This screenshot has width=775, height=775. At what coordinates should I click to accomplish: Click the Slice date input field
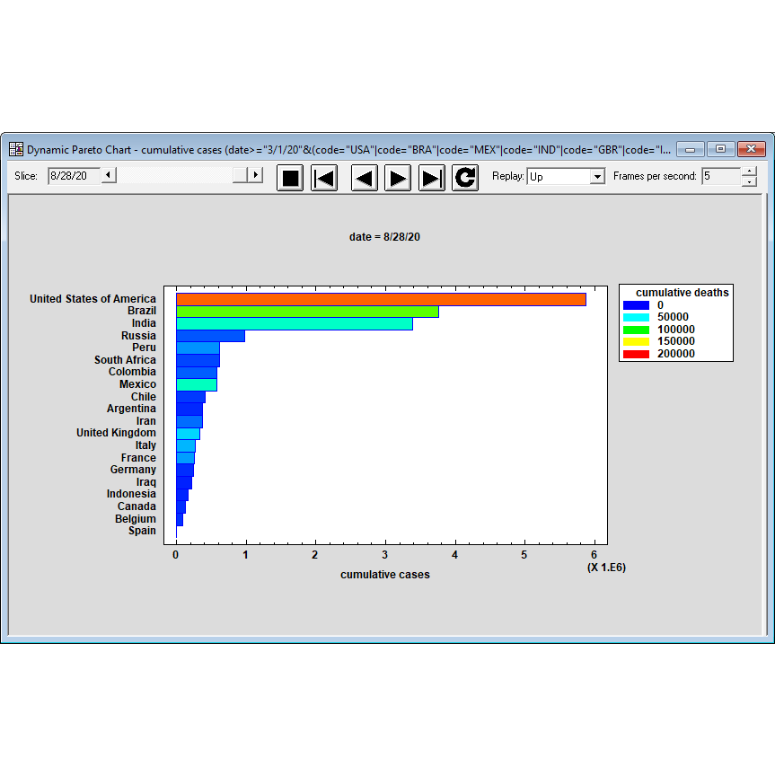click(72, 176)
